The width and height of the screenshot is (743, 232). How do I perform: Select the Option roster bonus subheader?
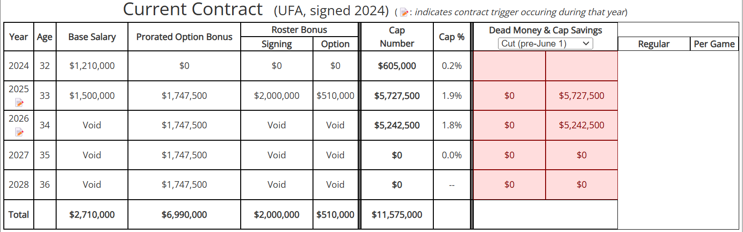coord(335,44)
